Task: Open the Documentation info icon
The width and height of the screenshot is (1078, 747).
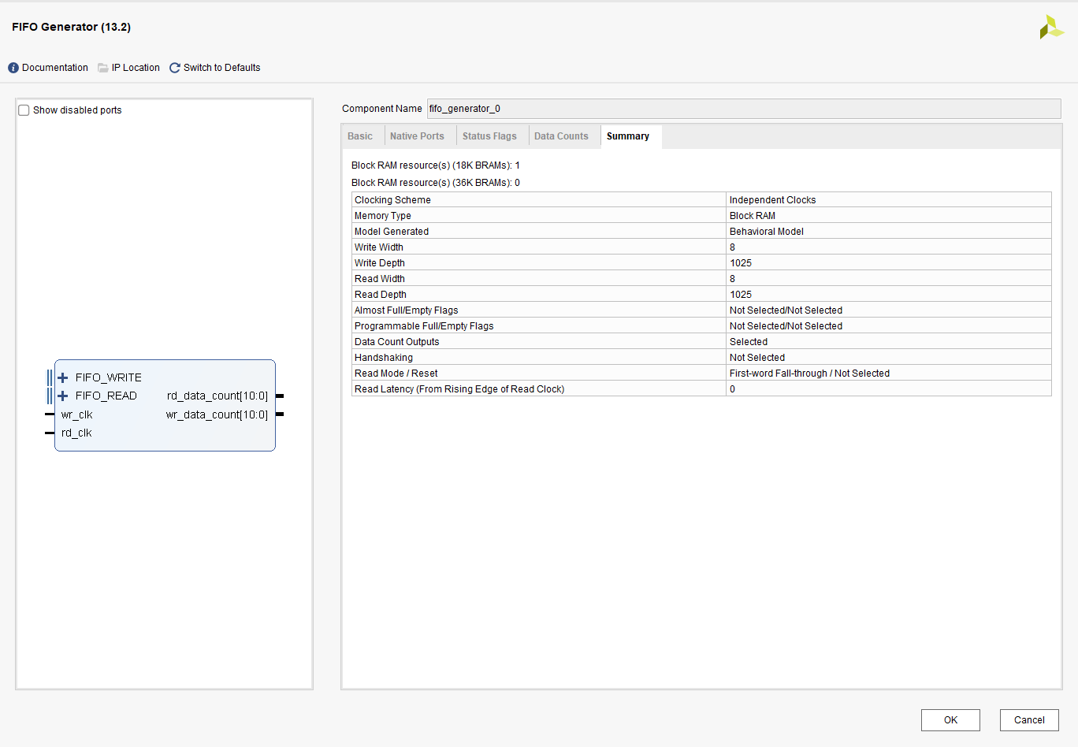Action: pos(13,68)
